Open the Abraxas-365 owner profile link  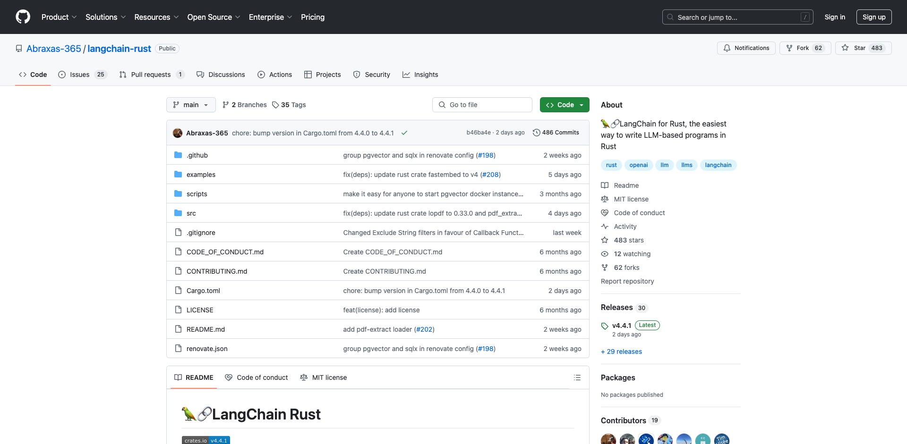pos(54,49)
